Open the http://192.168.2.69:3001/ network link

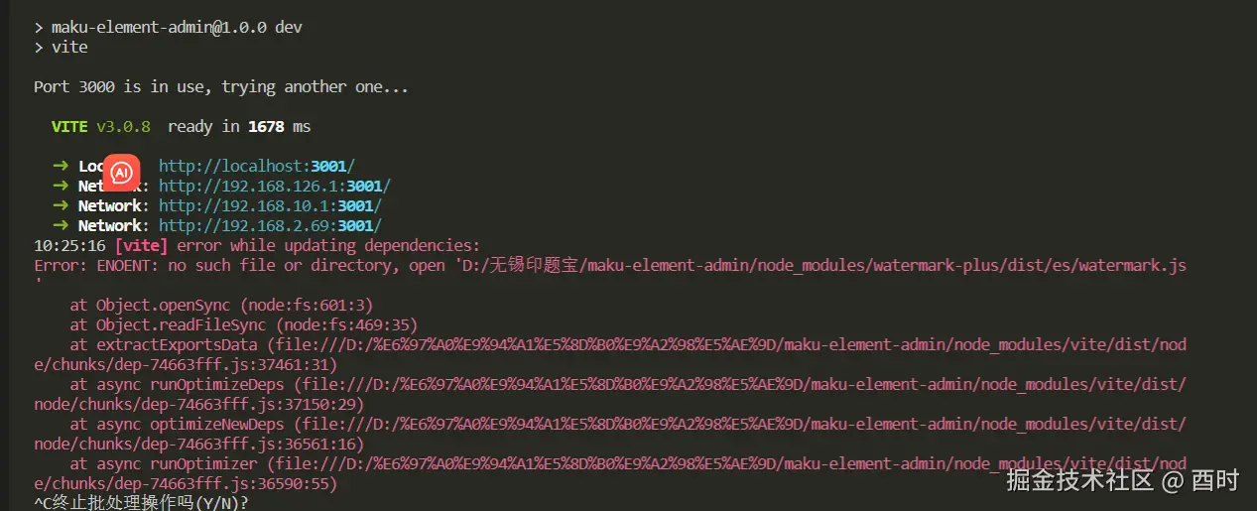[270, 226]
